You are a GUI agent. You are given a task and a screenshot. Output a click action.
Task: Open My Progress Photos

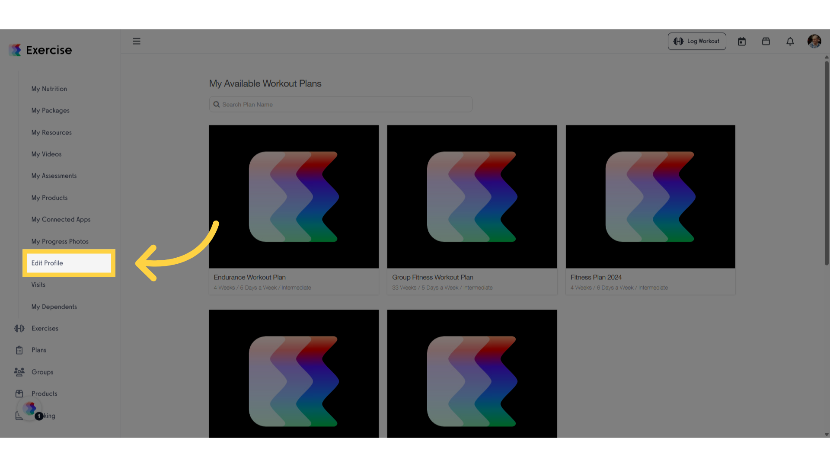pyautogui.click(x=60, y=242)
